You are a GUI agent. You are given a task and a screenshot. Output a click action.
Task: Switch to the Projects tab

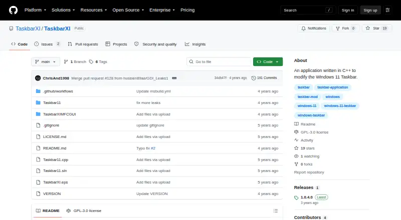tap(116, 44)
